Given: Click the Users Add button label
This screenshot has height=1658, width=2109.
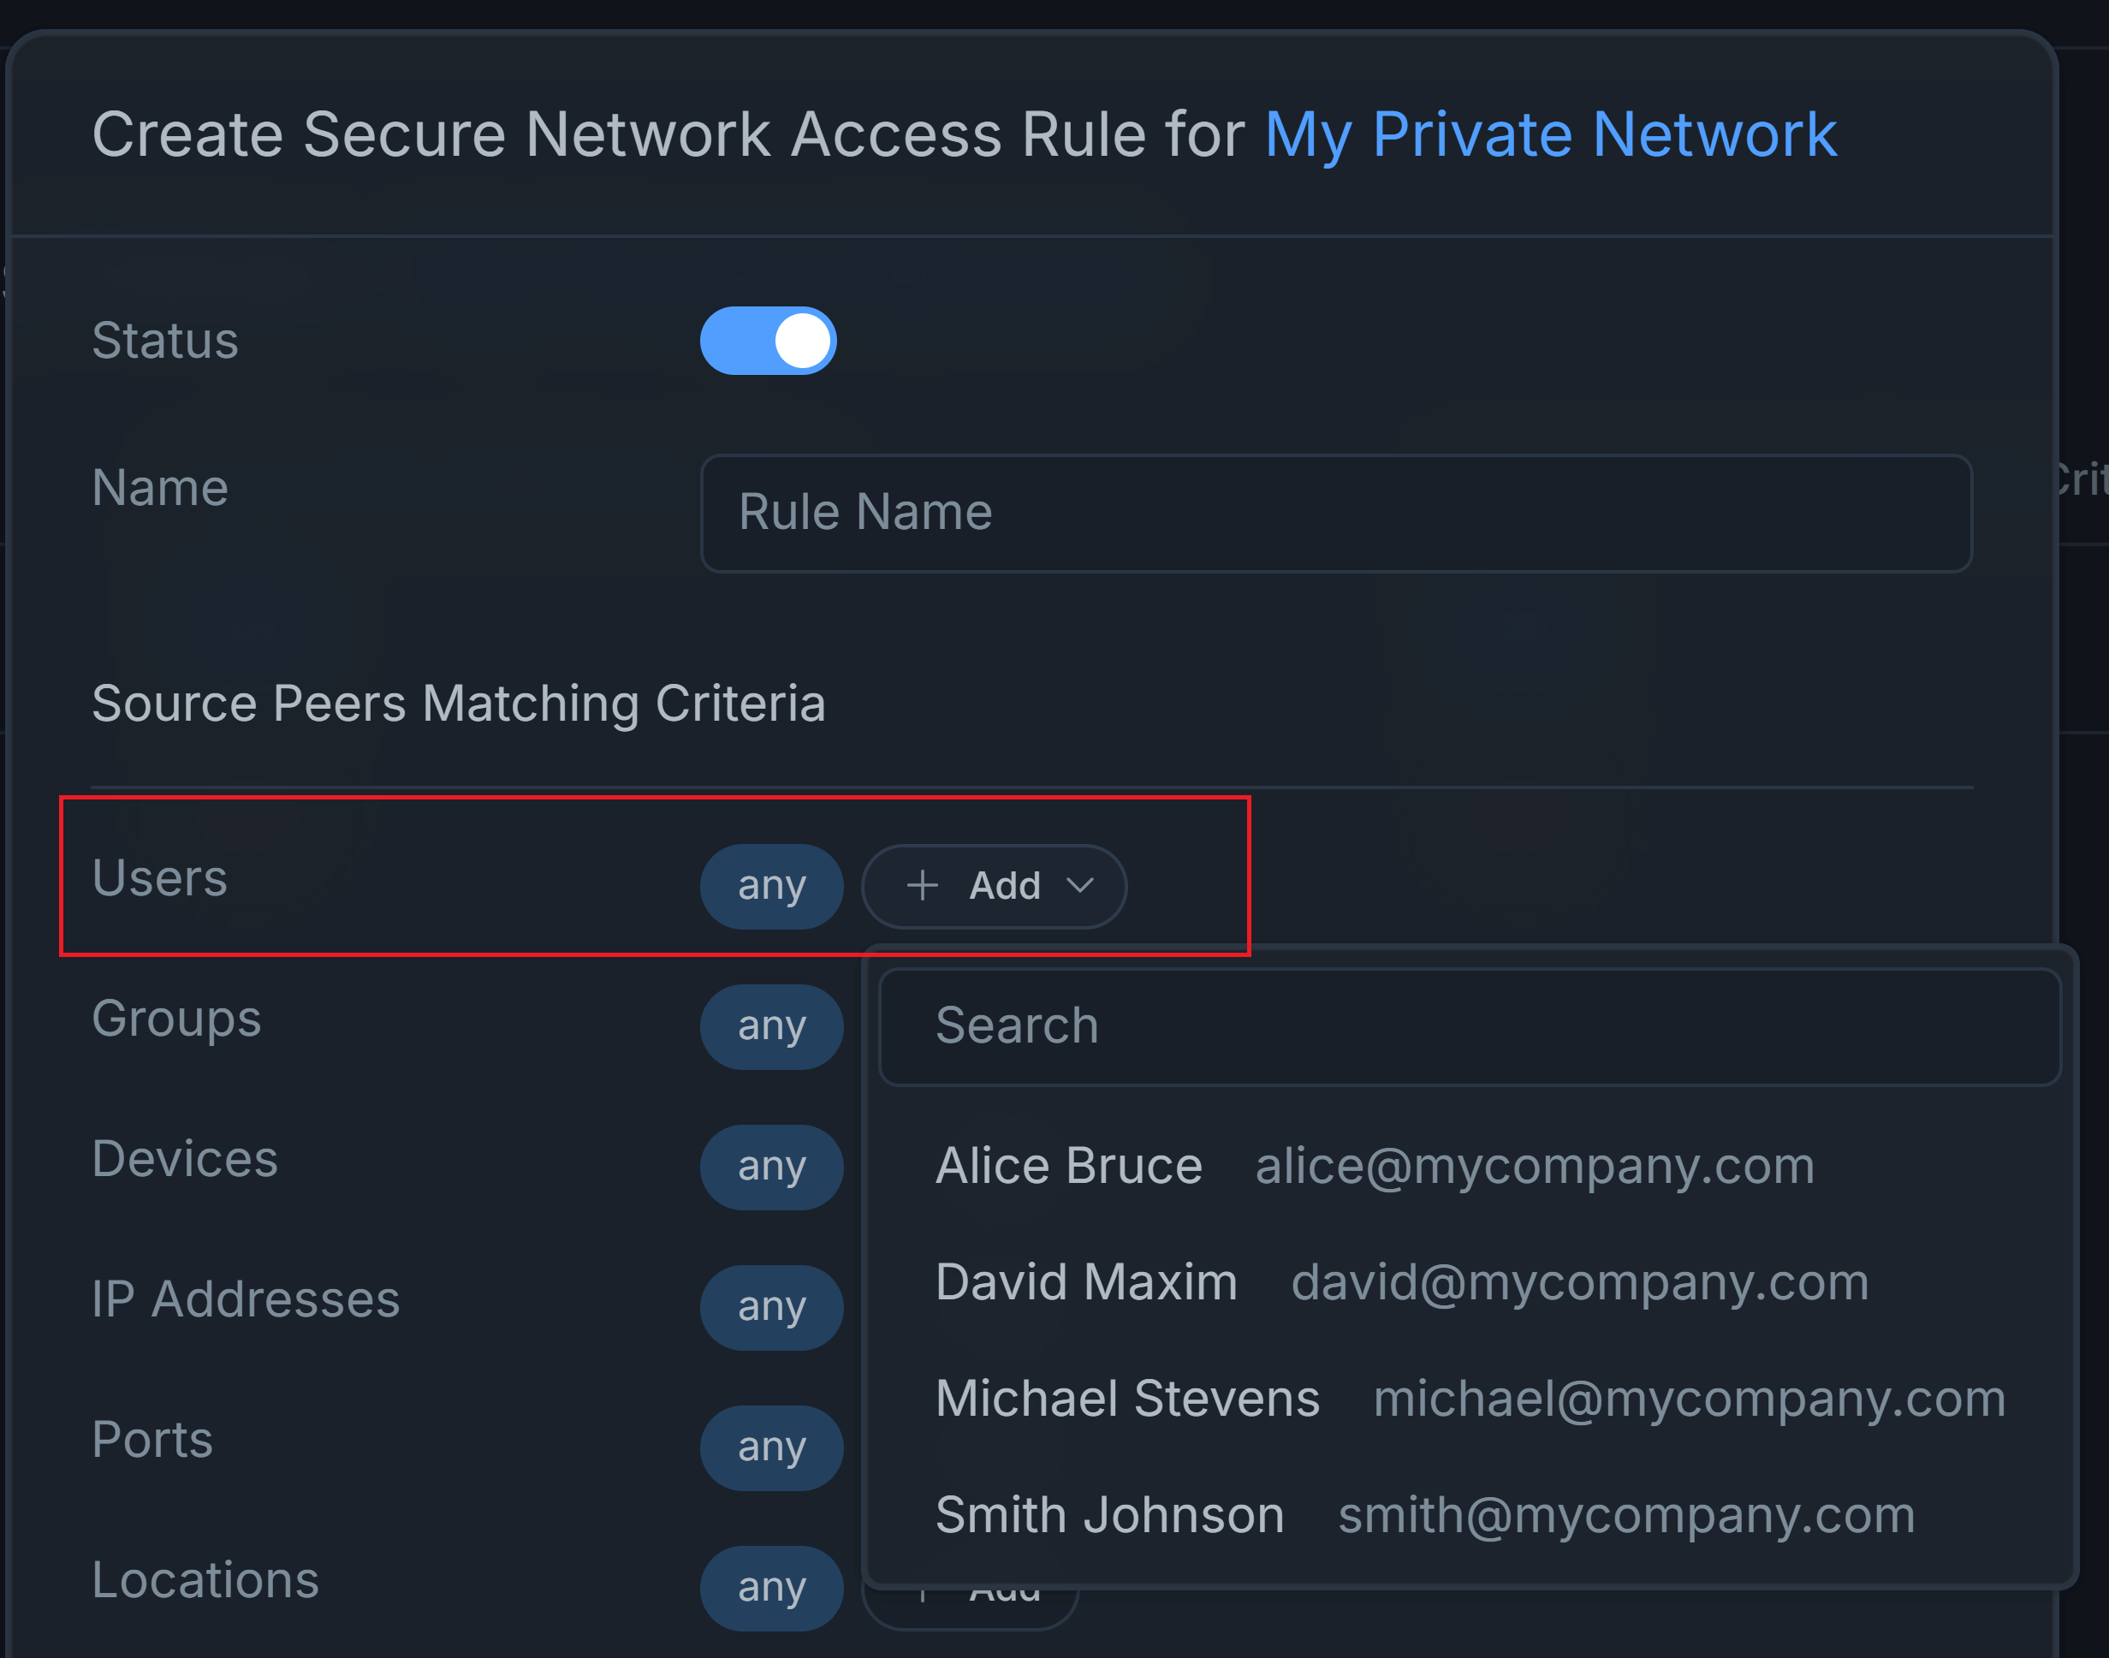Looking at the screenshot, I should 1005,885.
